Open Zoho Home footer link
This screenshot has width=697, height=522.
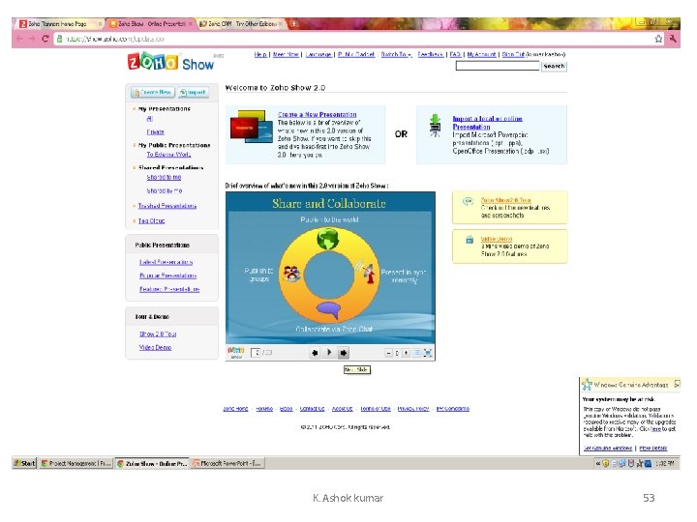pyautogui.click(x=235, y=409)
